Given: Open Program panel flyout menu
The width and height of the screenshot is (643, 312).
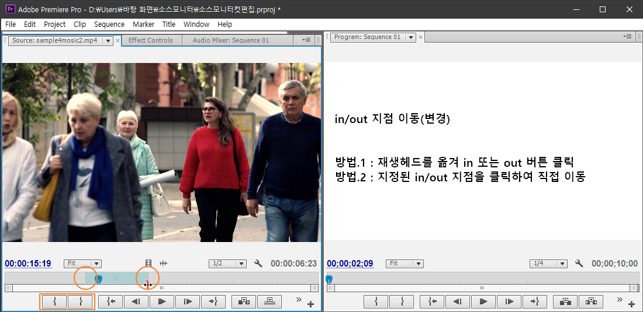Looking at the screenshot, I should coord(627,36).
